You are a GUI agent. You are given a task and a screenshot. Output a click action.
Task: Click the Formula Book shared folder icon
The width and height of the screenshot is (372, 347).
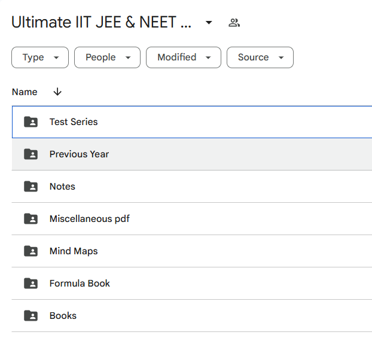(31, 283)
